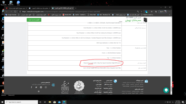Screen dimensions: 186x104
Task: Click the browser forward arrow
Action: point(11,12)
